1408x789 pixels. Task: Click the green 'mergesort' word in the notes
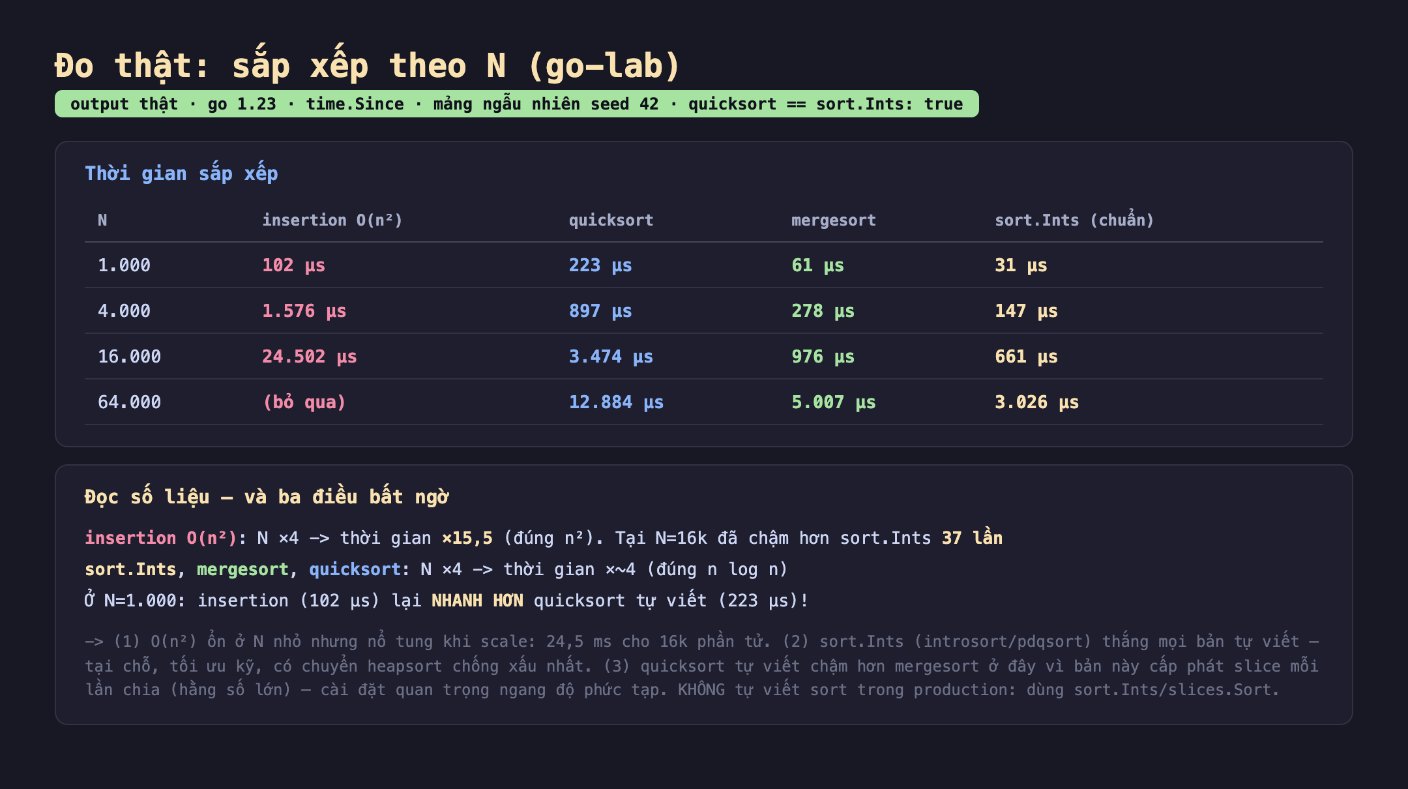[242, 569]
